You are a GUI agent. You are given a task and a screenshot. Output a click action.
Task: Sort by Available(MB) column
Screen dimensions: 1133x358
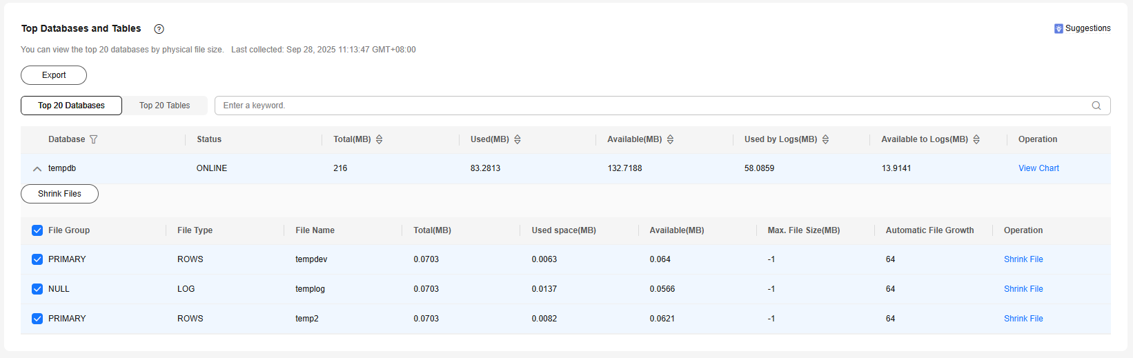[670, 139]
